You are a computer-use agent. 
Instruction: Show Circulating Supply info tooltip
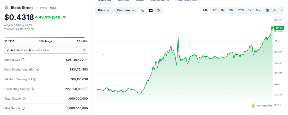pyautogui.click(x=32, y=89)
